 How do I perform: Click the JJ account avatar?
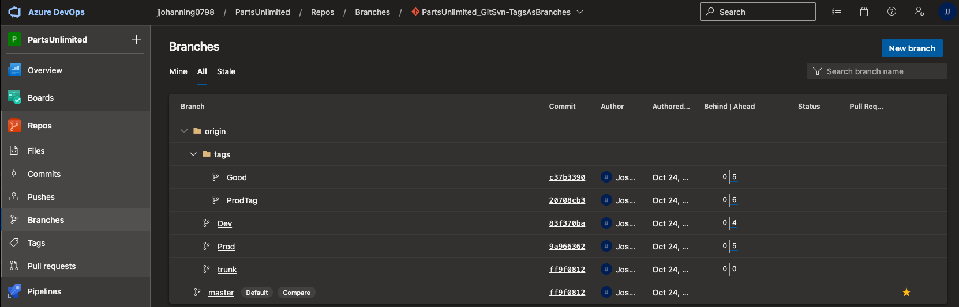pyautogui.click(x=947, y=12)
